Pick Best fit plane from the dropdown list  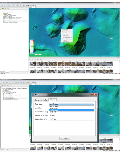[71, 106]
